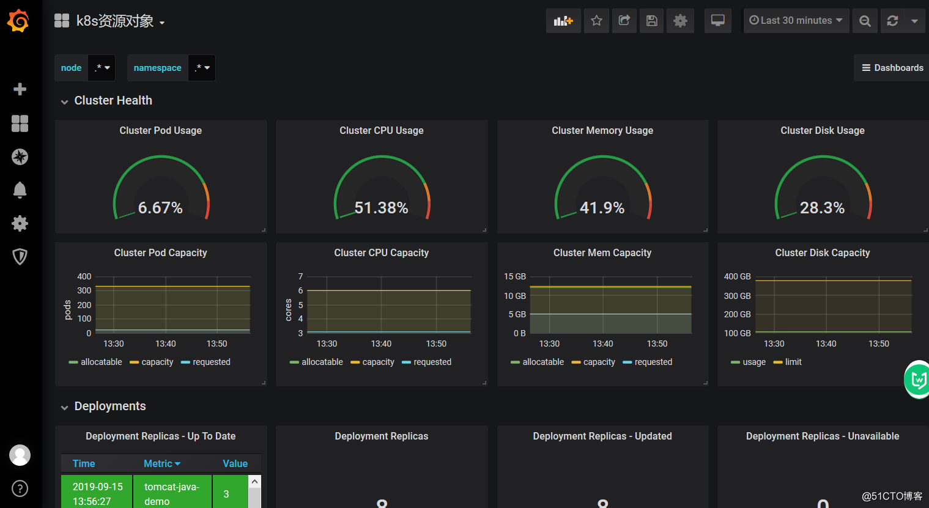Open the refresh interval dropdown arrow
The image size is (929, 508).
[x=914, y=21]
